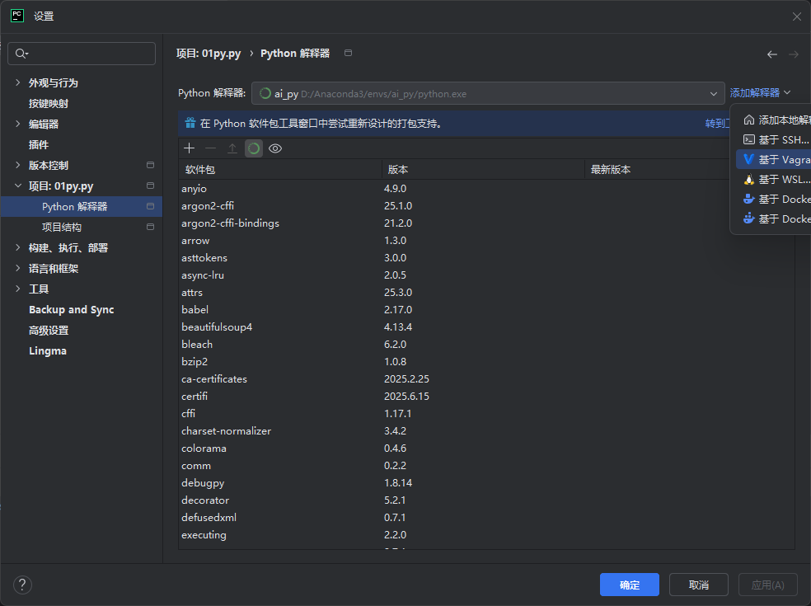Click the upgrade package arrow icon
This screenshot has width=811, height=606.
pyautogui.click(x=232, y=148)
